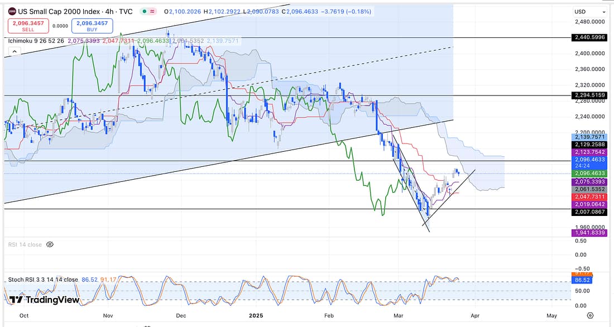The width and height of the screenshot is (614, 327).
Task: Click the 2,440.5996 horizontal line price label
Action: (x=588, y=37)
